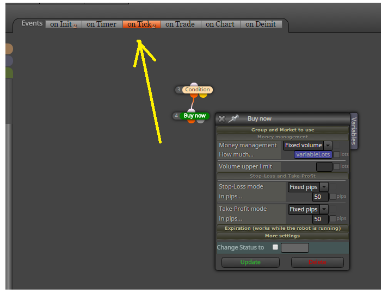Click the Volume upper limit input field
The width and height of the screenshot is (388, 301).
coord(324,167)
